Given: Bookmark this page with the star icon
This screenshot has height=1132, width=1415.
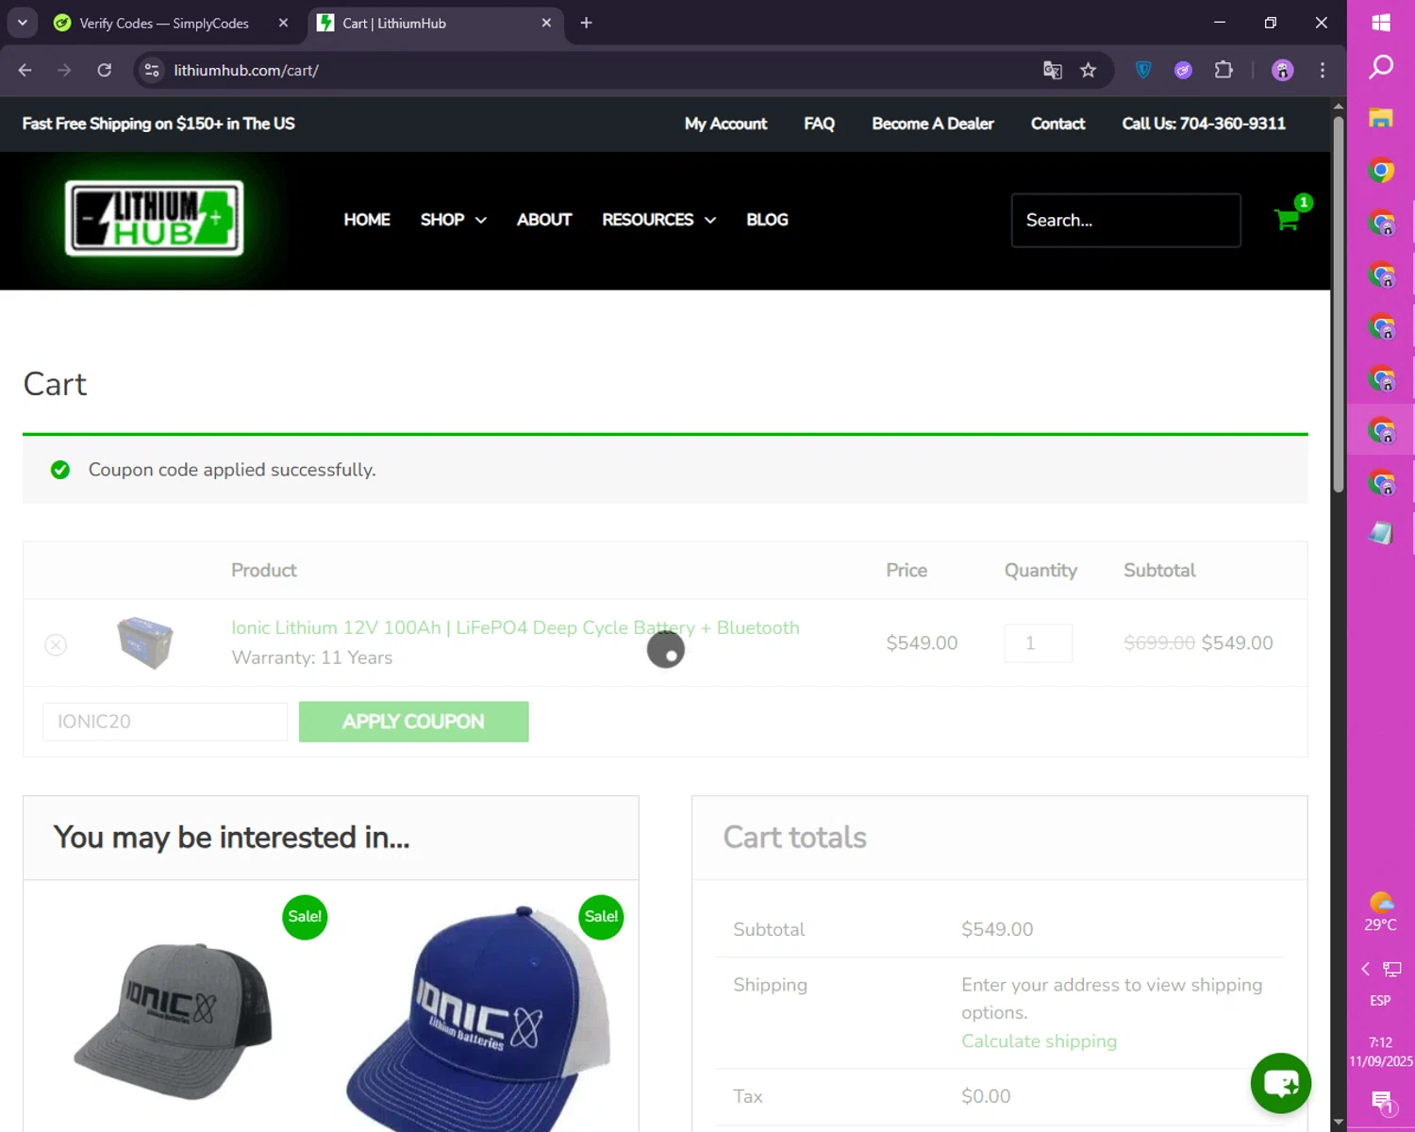Looking at the screenshot, I should 1088,70.
